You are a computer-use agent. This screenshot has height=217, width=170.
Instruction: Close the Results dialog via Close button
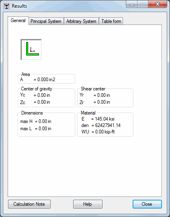point(147,204)
